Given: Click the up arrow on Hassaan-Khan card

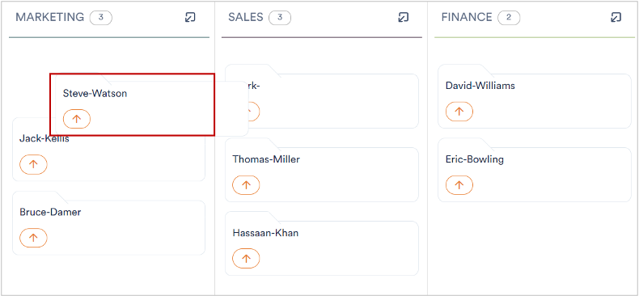Looking at the screenshot, I should click(x=246, y=258).
